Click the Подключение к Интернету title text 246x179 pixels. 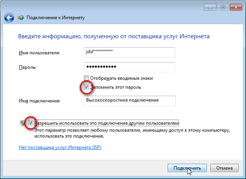(56, 18)
